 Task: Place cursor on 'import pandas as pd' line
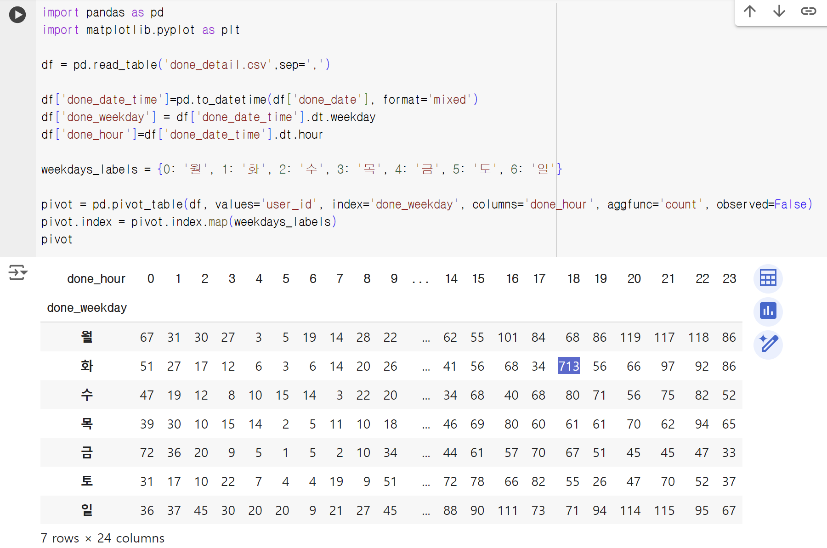pos(103,12)
